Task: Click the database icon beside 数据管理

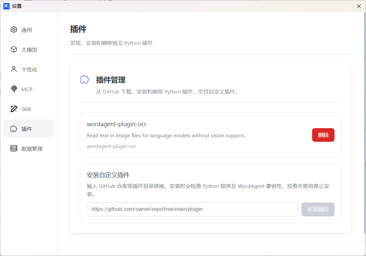Action: click(x=14, y=149)
